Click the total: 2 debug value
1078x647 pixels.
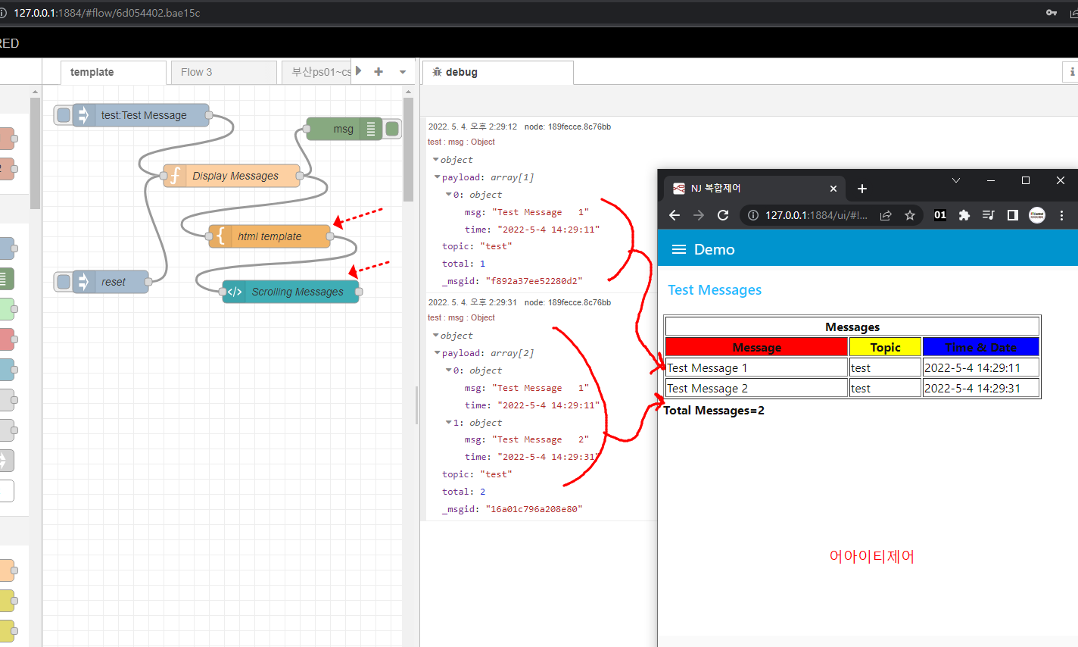click(x=483, y=492)
